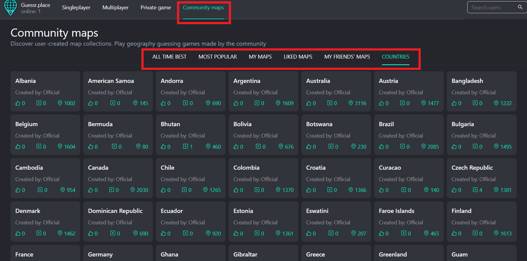Show the My Friends' Maps tab
Viewport: 527px width, 261px height.
pyautogui.click(x=347, y=57)
